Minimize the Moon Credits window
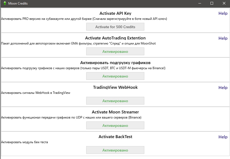230x159 pixels. click(200, 3)
